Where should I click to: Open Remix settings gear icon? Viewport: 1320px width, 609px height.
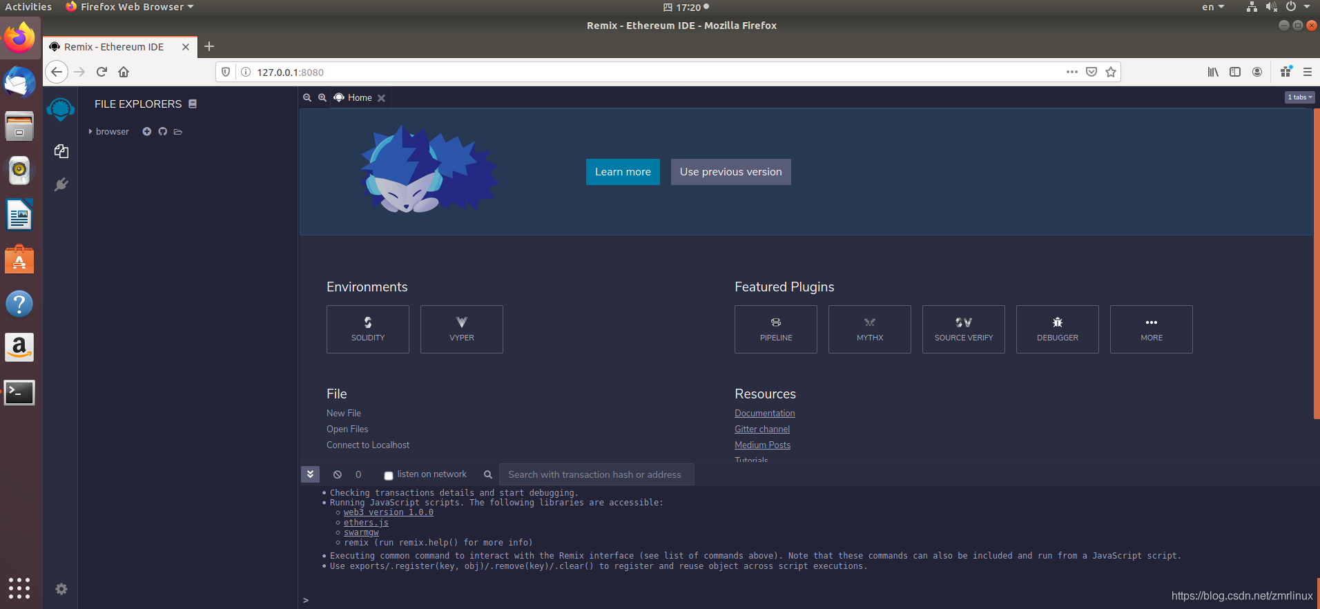pyautogui.click(x=61, y=589)
